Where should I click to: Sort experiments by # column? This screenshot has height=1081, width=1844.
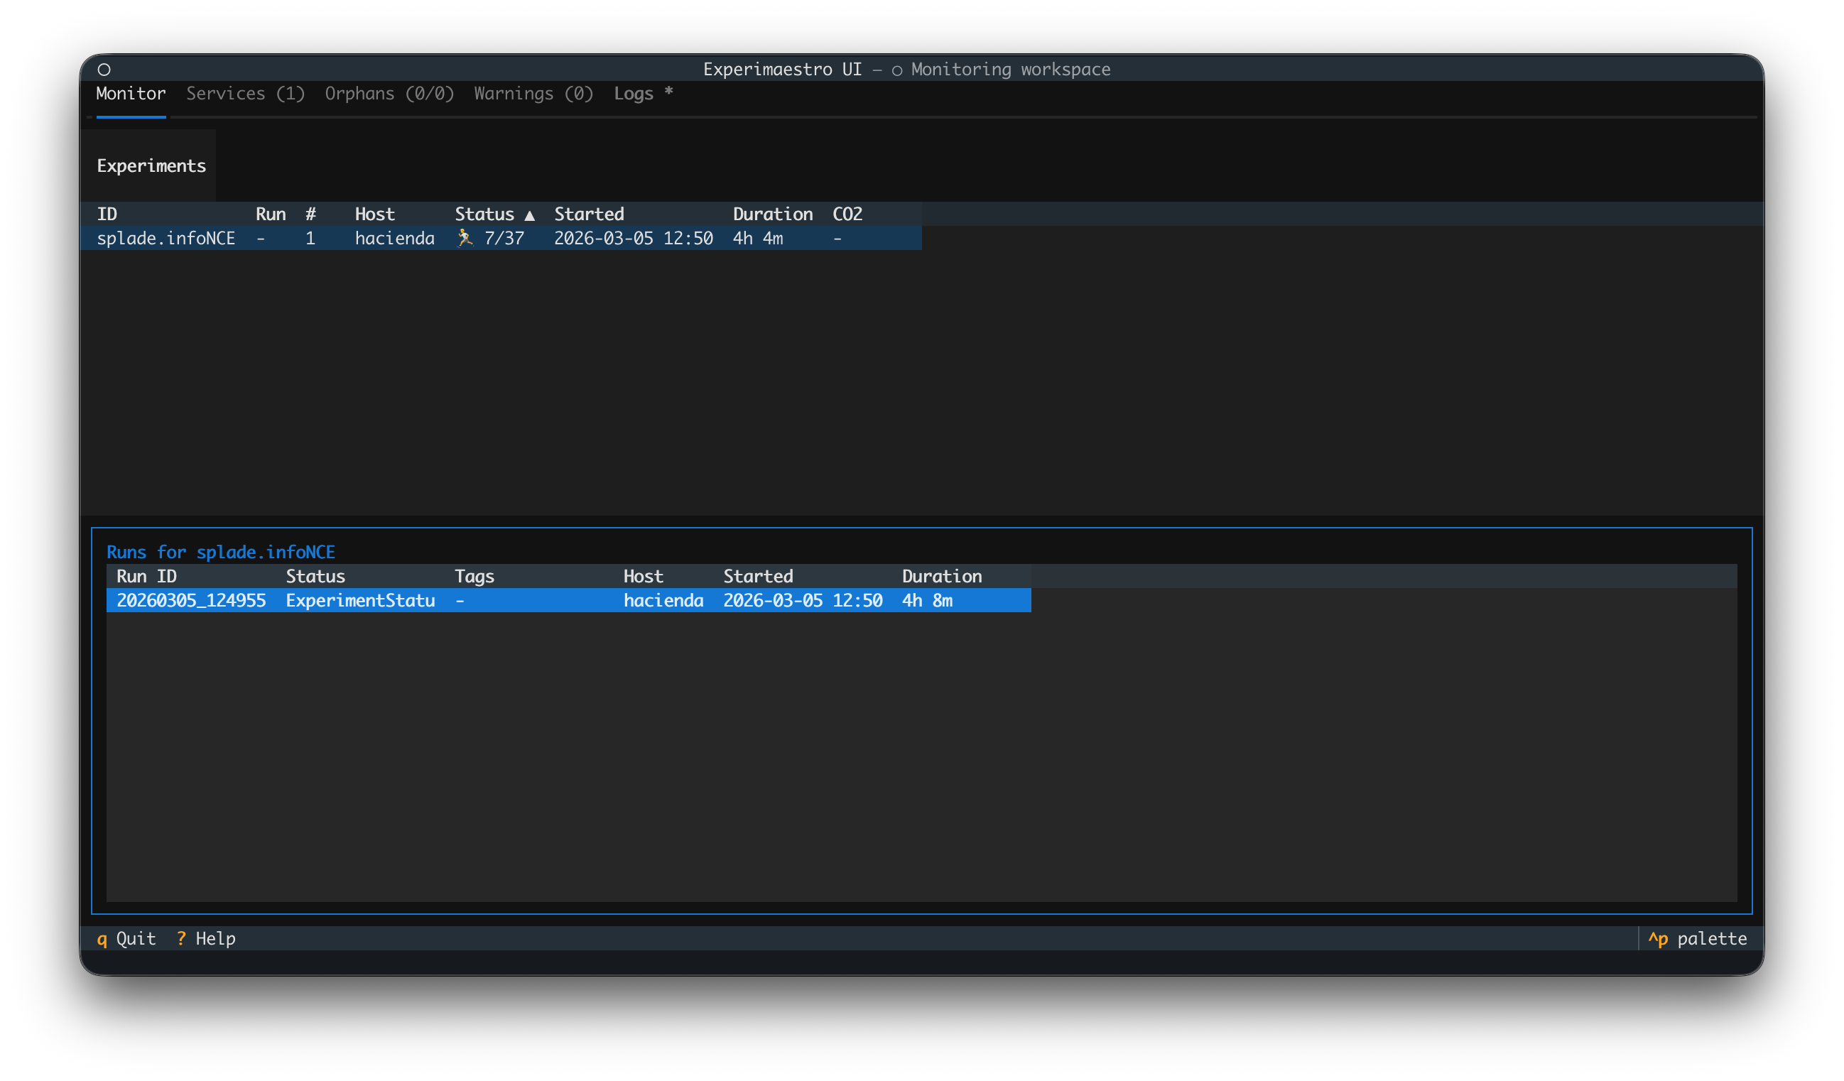coord(311,214)
